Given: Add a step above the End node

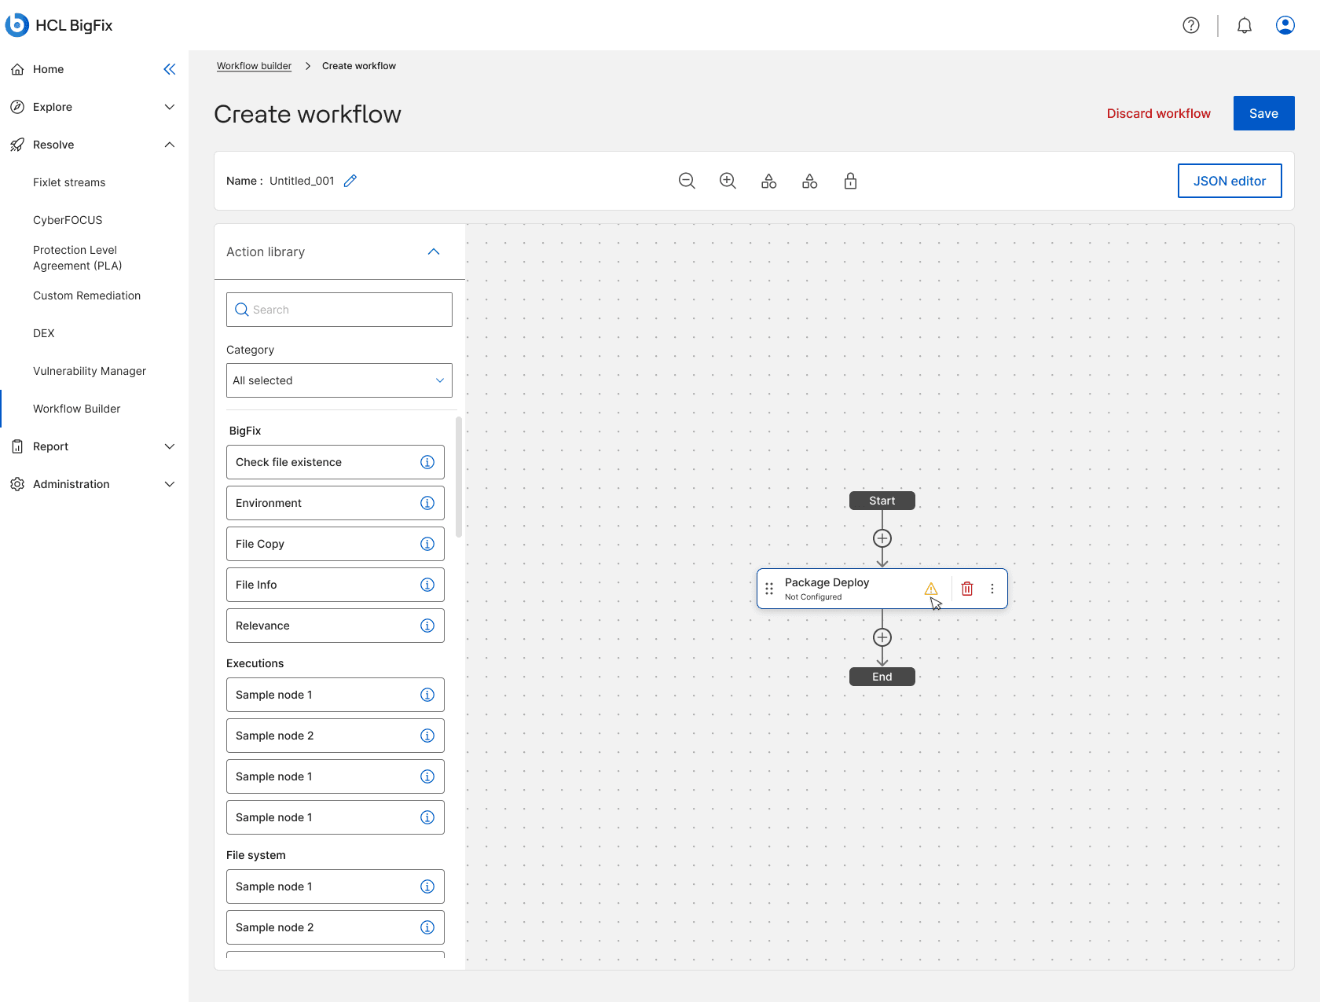Looking at the screenshot, I should click(x=882, y=637).
